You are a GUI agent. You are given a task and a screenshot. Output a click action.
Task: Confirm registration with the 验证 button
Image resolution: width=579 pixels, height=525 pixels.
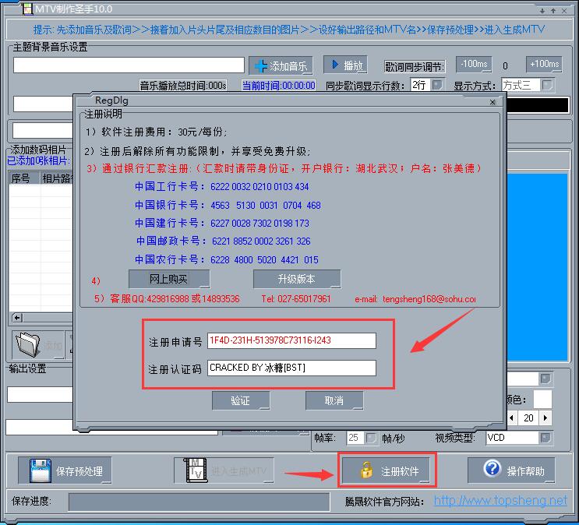[241, 400]
